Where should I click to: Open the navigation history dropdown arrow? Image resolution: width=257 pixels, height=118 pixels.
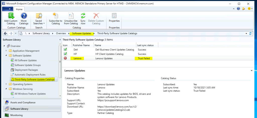coord(16,33)
